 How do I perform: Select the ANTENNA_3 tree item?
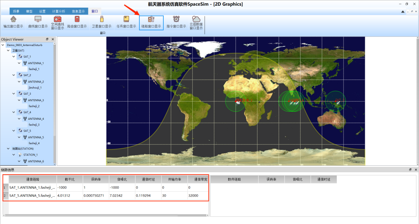(x=36, y=100)
